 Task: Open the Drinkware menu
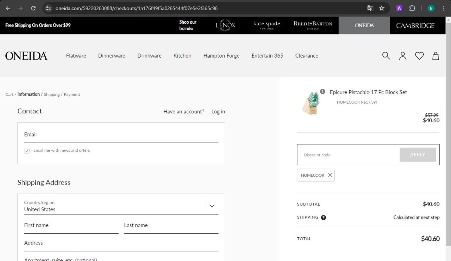tap(149, 56)
